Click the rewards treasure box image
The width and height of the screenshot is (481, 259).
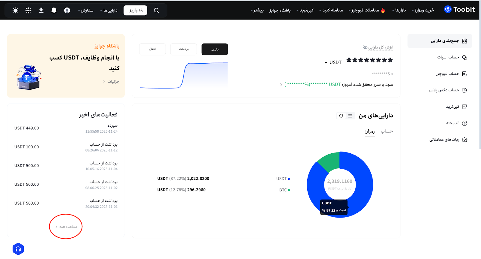point(28,77)
